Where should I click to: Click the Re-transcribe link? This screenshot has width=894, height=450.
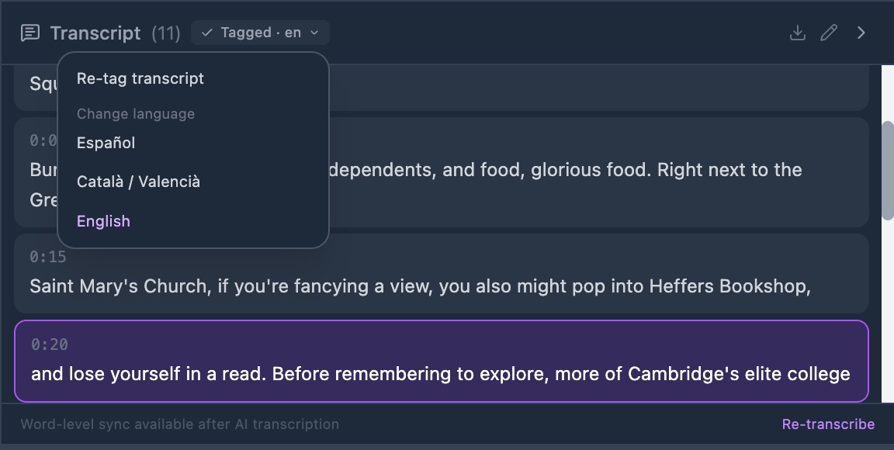click(828, 424)
